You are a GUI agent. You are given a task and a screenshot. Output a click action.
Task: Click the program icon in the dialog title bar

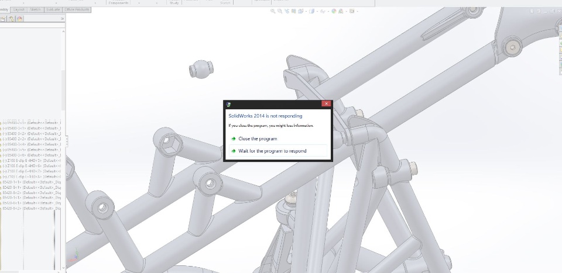[x=228, y=104]
